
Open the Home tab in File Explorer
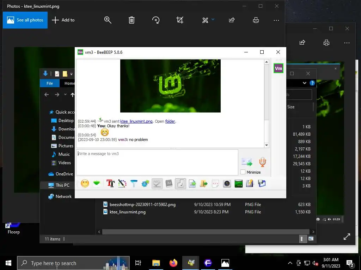click(x=69, y=83)
